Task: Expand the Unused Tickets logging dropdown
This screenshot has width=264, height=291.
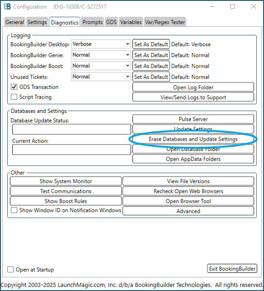Action: (101, 77)
